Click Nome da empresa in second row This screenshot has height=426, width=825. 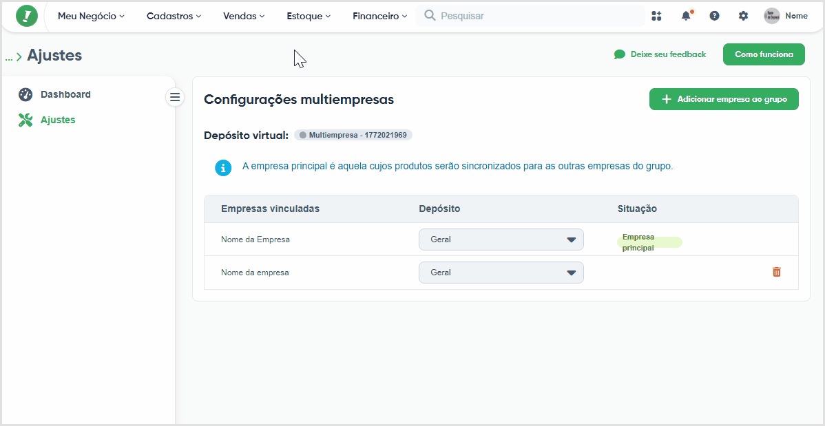(255, 273)
